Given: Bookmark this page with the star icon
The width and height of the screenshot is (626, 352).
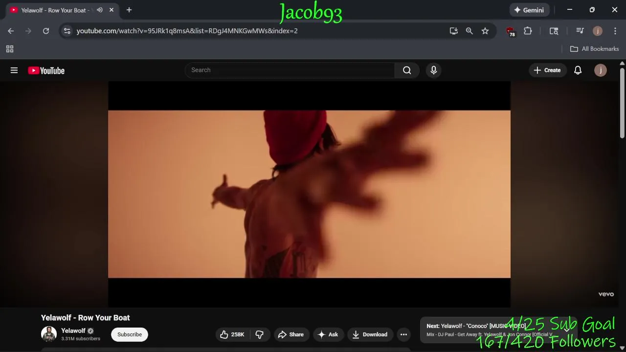Looking at the screenshot, I should pyautogui.click(x=485, y=31).
